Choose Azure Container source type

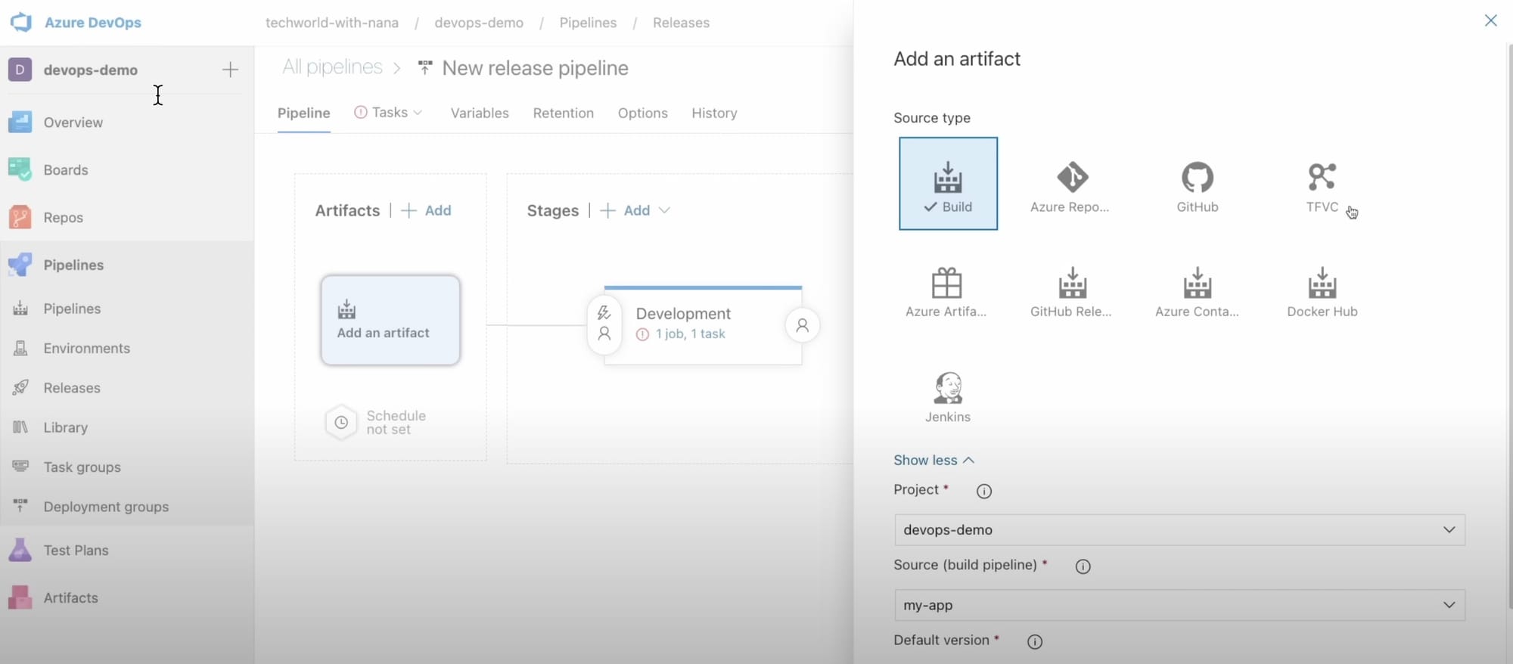coord(1197,291)
